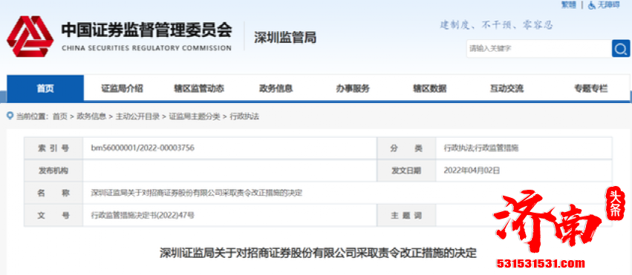Click the accessibility wheelchair icon
The height and width of the screenshot is (275, 632).
(592, 5)
